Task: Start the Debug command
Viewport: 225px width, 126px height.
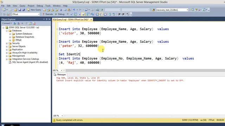Action: tap(60, 14)
